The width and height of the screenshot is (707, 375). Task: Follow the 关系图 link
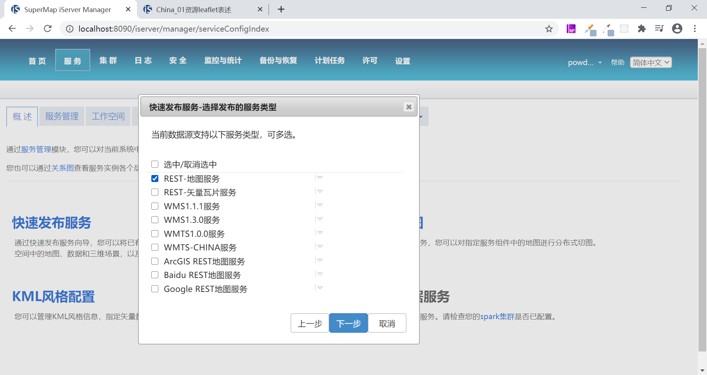pos(63,168)
